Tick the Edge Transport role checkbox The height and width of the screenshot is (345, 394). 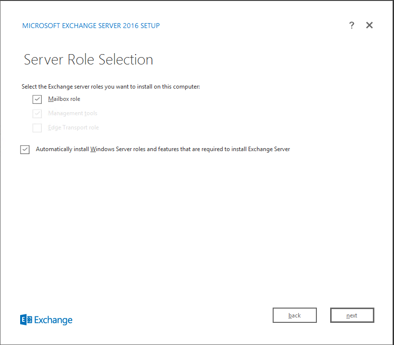point(37,128)
